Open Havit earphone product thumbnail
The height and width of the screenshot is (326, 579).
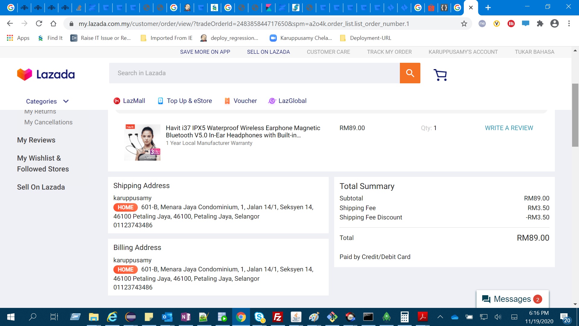tap(142, 142)
